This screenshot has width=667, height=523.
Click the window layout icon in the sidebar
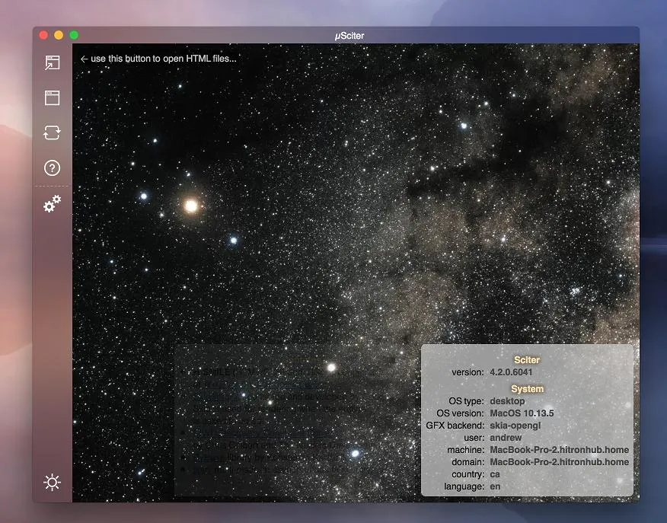53,97
